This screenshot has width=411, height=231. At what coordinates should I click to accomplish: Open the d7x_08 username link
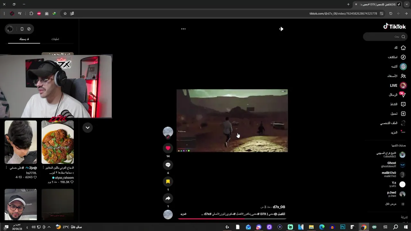[279, 207]
